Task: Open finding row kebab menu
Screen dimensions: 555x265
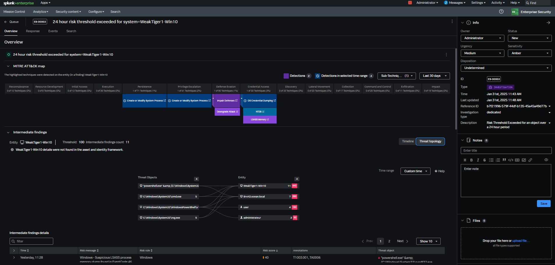Action: click(x=446, y=55)
